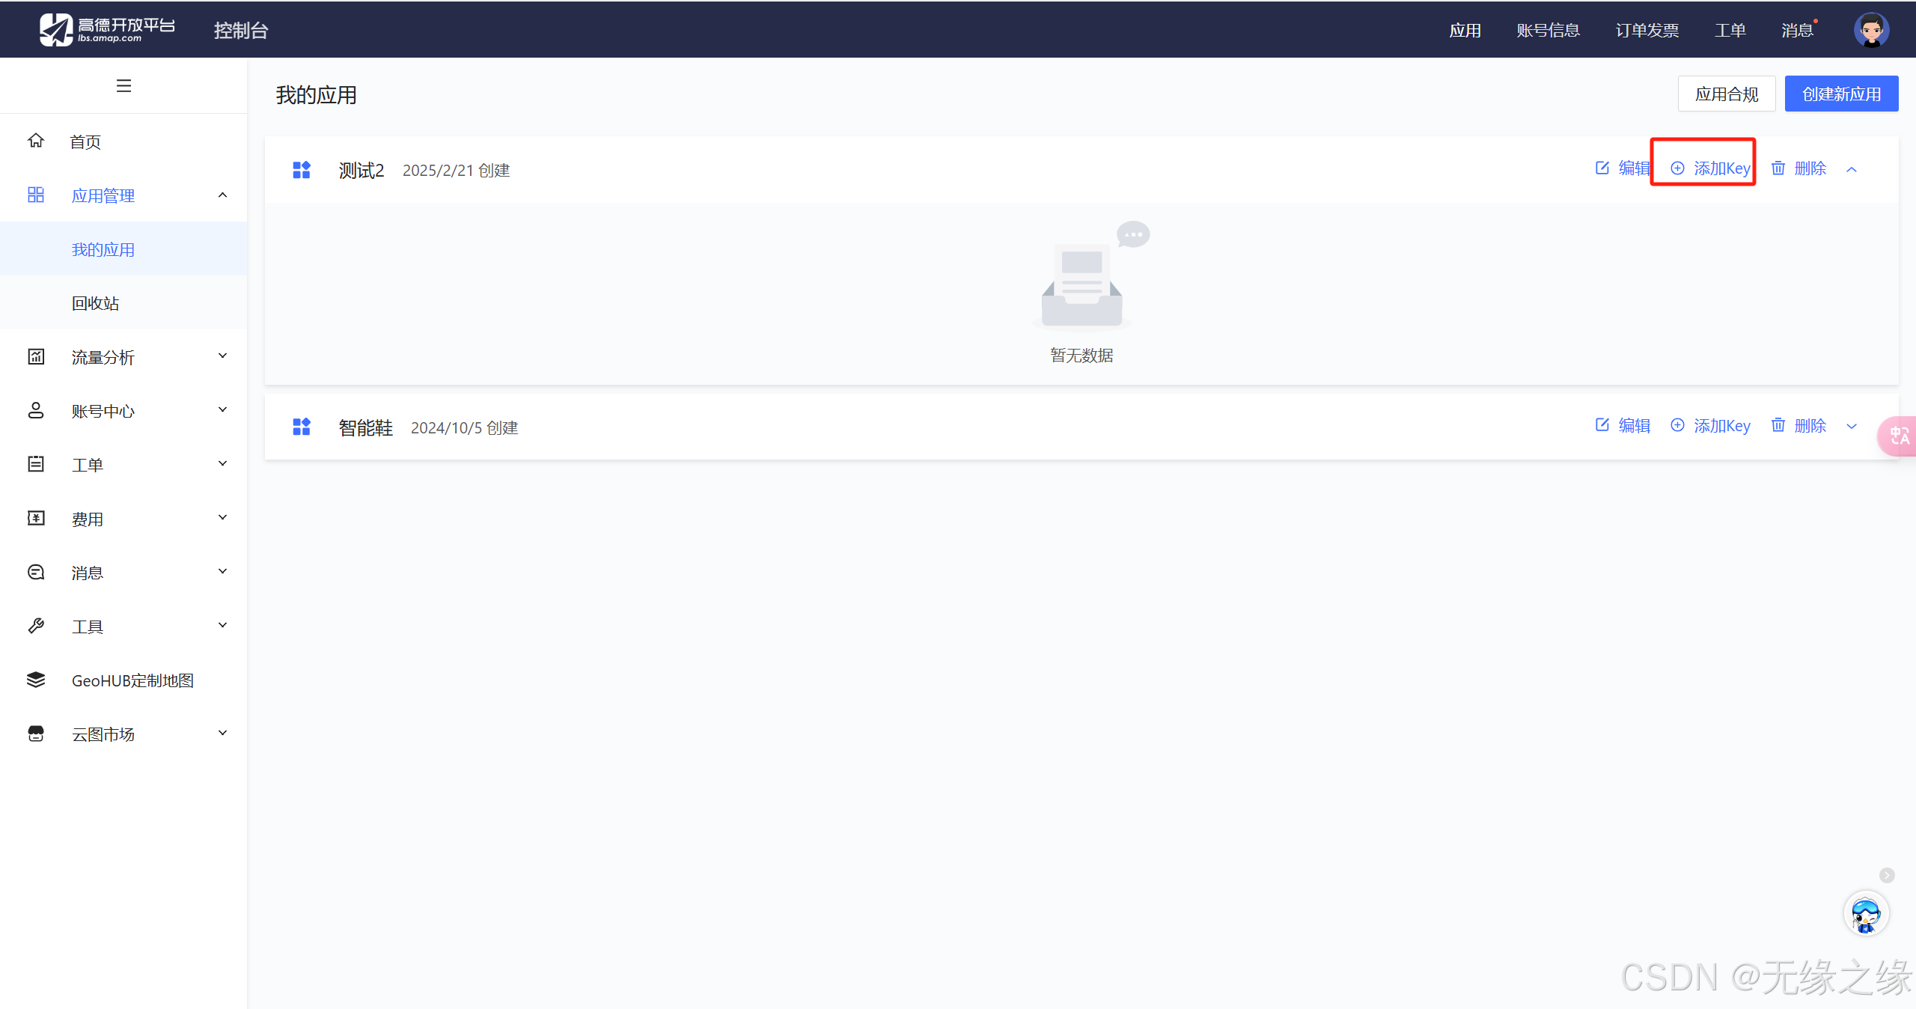
Task: Click the home icon for 首页
Action: [x=36, y=141]
